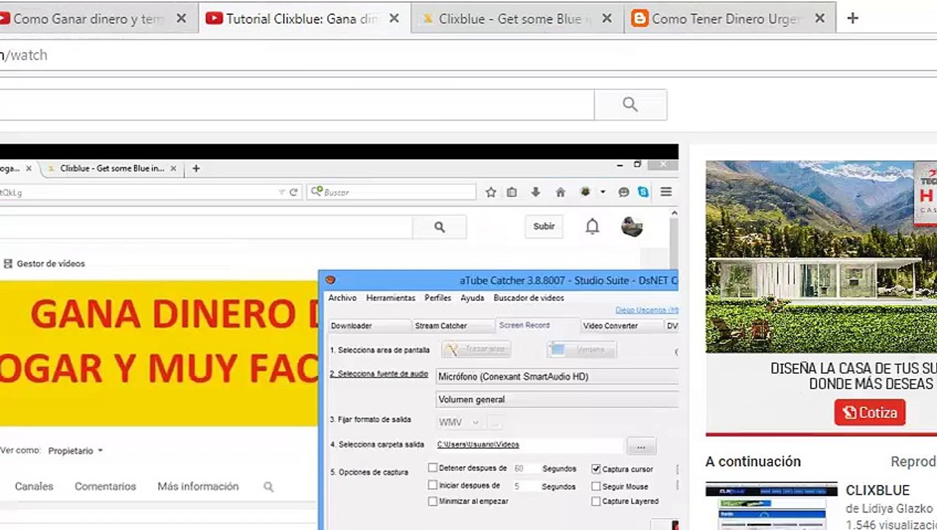Open the Firefox new tab plus button

point(196,169)
